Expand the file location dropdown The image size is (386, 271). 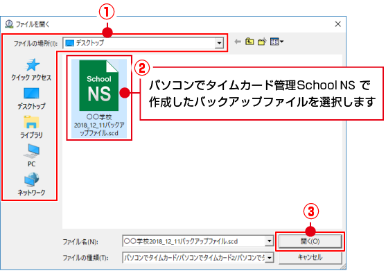click(219, 44)
